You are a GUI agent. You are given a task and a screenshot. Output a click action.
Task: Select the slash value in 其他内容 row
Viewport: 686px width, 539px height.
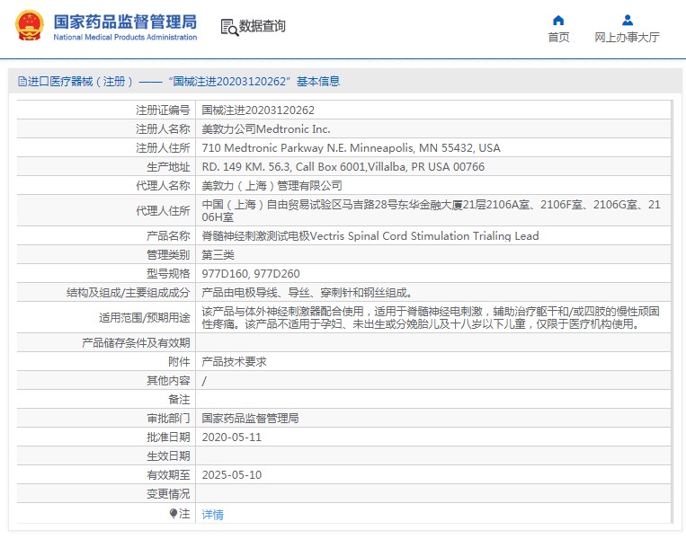(x=204, y=381)
